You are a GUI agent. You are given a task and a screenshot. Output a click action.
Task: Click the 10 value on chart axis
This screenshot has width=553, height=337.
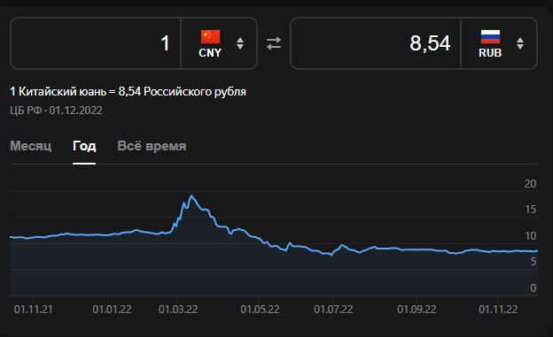(x=530, y=236)
